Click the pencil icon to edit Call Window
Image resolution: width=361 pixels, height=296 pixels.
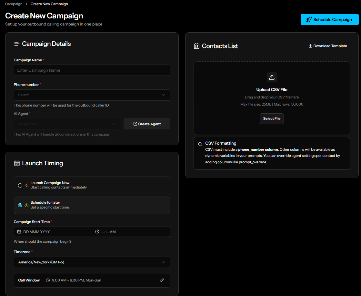pyautogui.click(x=162, y=280)
